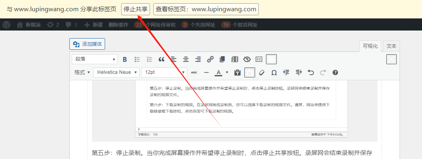Click the crossed-out eye hidden content icon
The image size is (422, 159).
(247, 59)
